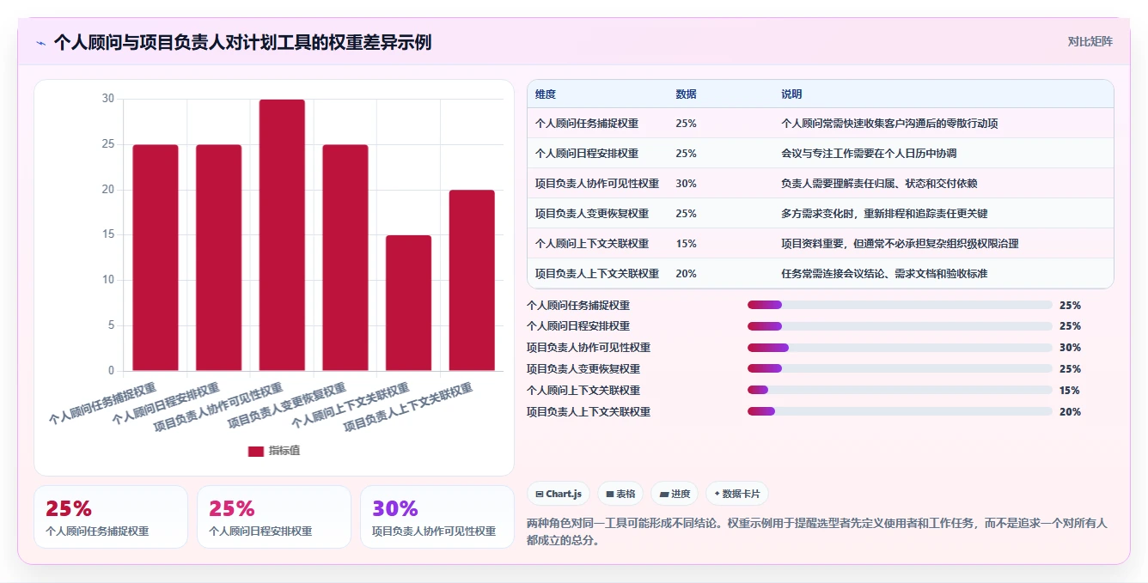
Task: Click the 30% value in the table
Action: [686, 184]
